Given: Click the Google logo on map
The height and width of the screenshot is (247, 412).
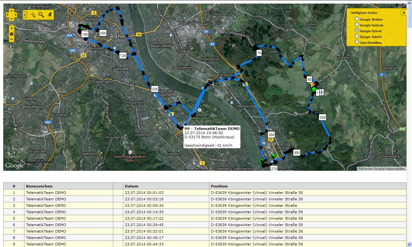Looking at the screenshot, I should coord(14,166).
